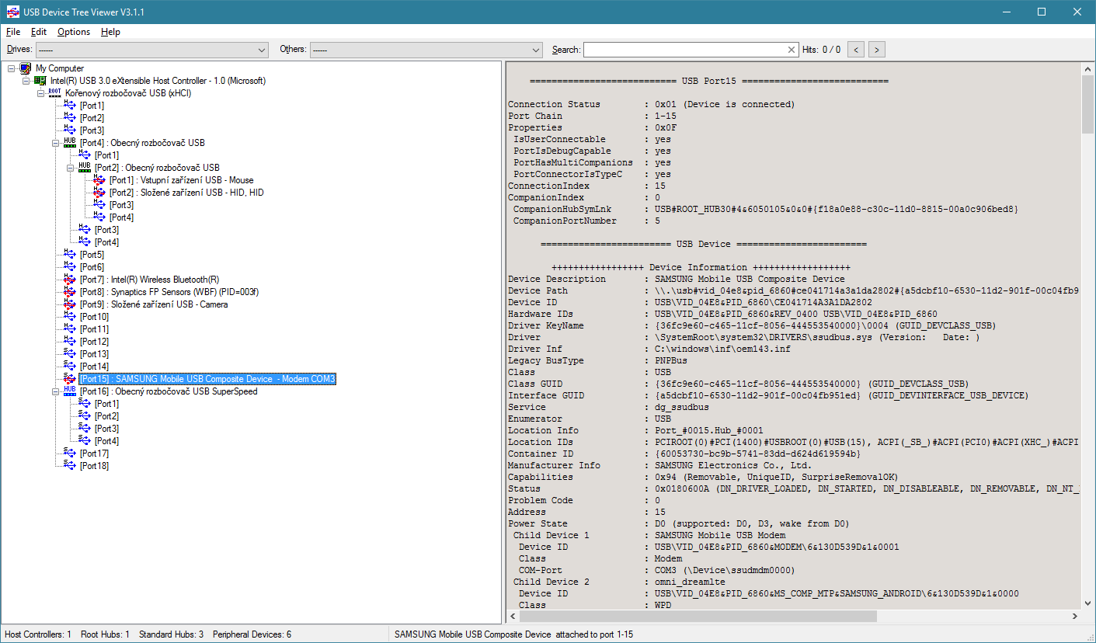The image size is (1096, 643).
Task: Collapse the Port16 SuperSpeed hub node
Action: (56, 391)
